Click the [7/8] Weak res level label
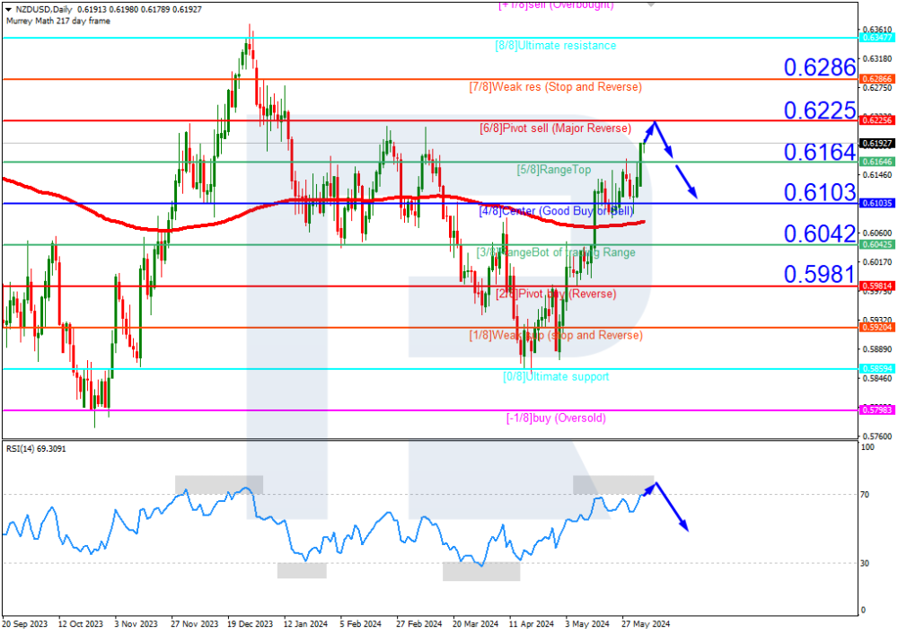This screenshot has height=634, width=898. pyautogui.click(x=555, y=87)
